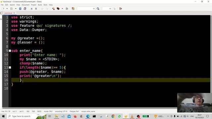Click on 'my @lesser = ():' line

tap(28, 42)
